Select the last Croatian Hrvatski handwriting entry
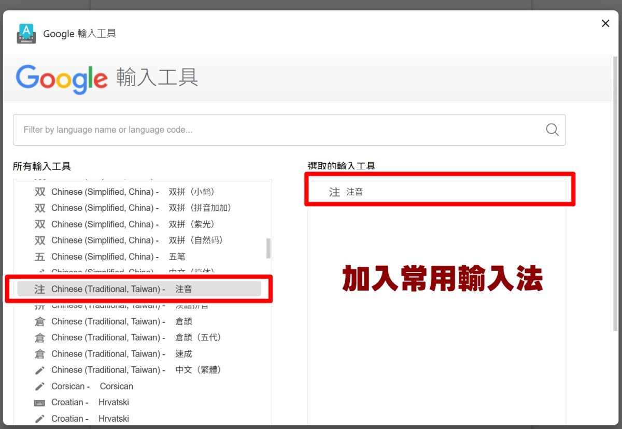 90,419
